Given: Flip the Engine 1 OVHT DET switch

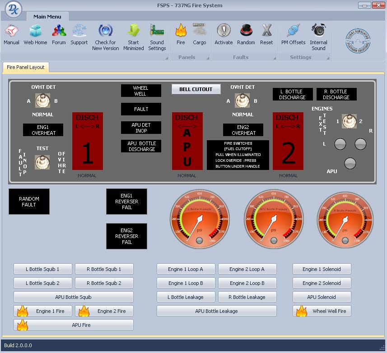Looking at the screenshot, I should pos(42,100).
